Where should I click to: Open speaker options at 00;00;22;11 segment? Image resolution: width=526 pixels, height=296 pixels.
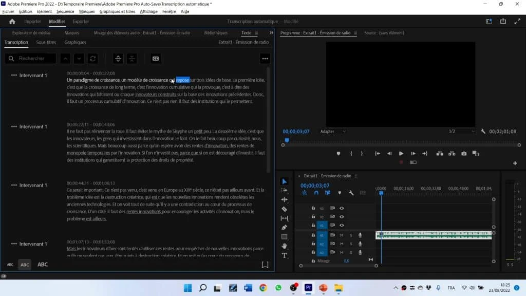[x=14, y=126]
